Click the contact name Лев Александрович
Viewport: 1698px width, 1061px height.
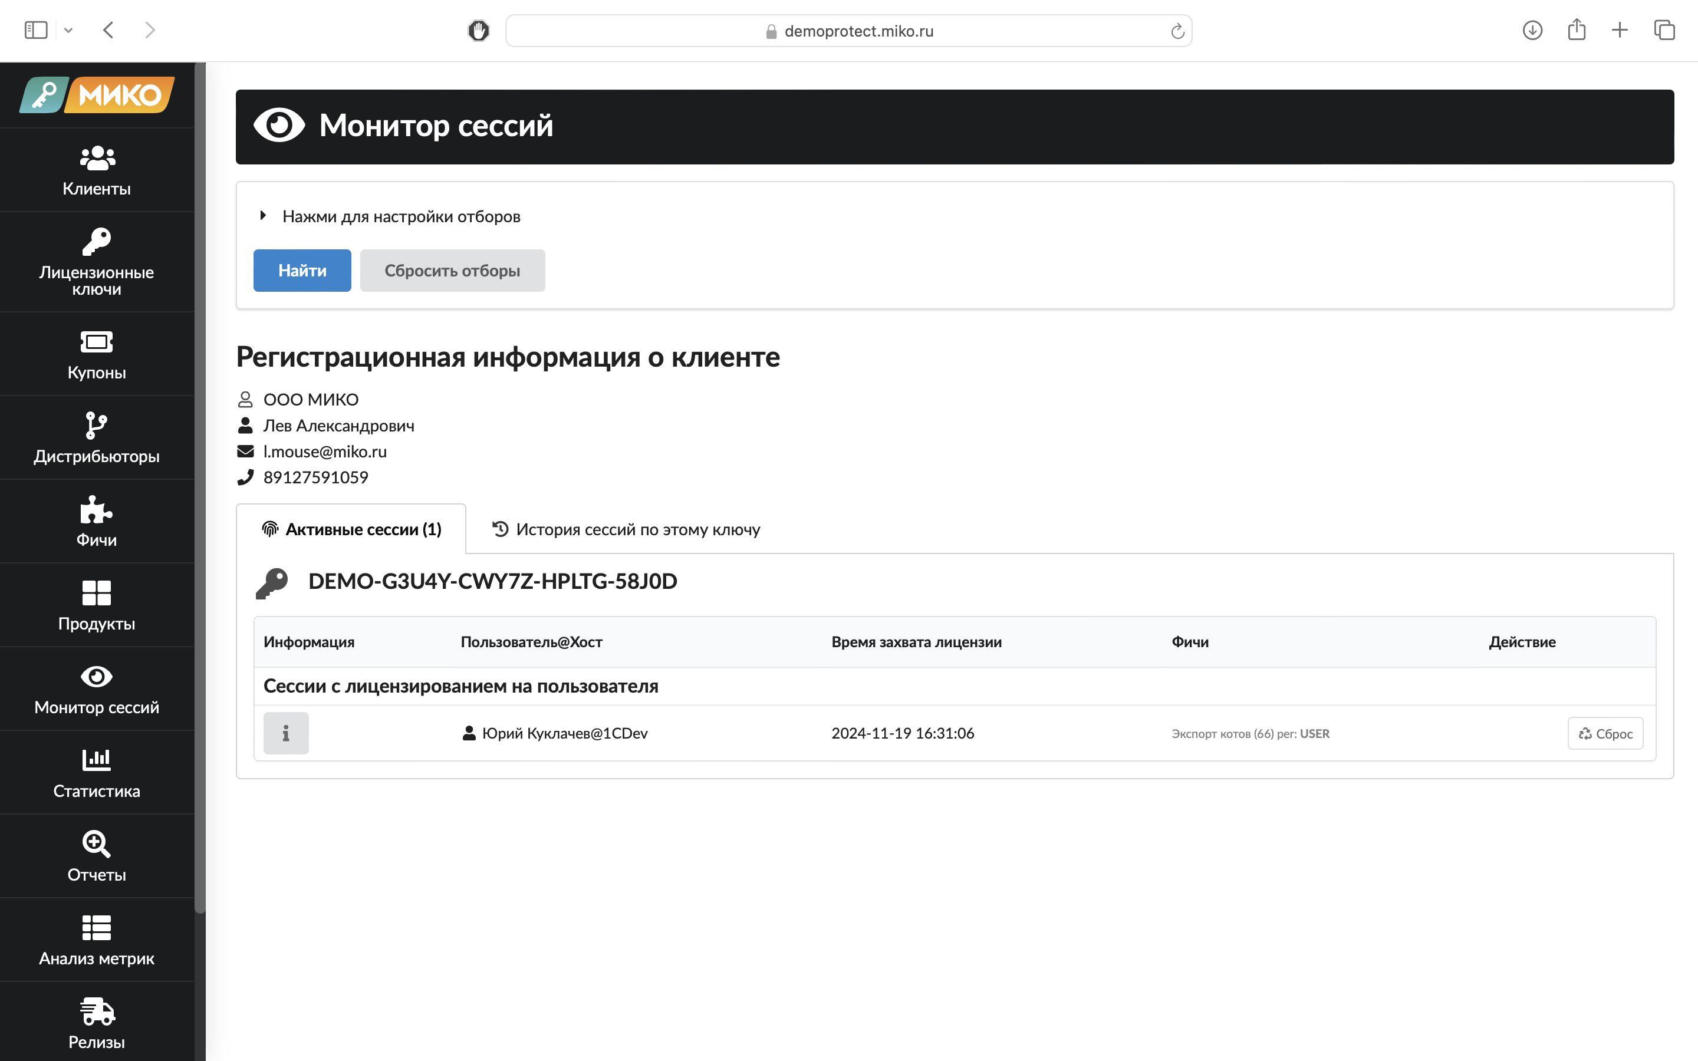pos(339,425)
